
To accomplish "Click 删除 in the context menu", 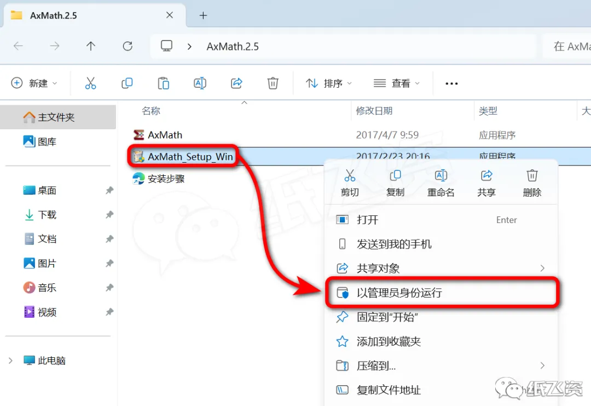I will coord(532,184).
